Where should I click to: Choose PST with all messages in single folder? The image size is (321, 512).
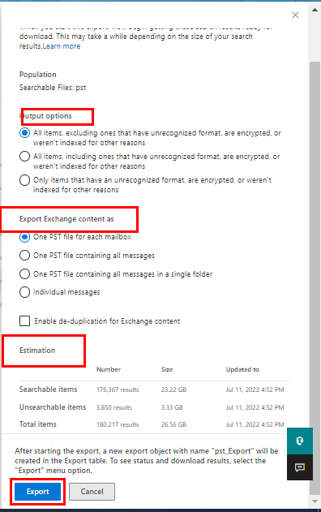click(x=25, y=273)
